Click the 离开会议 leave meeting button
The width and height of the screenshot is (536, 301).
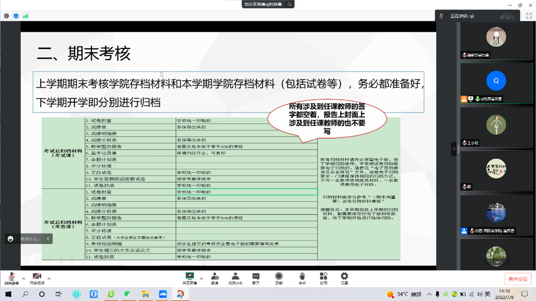point(518,279)
